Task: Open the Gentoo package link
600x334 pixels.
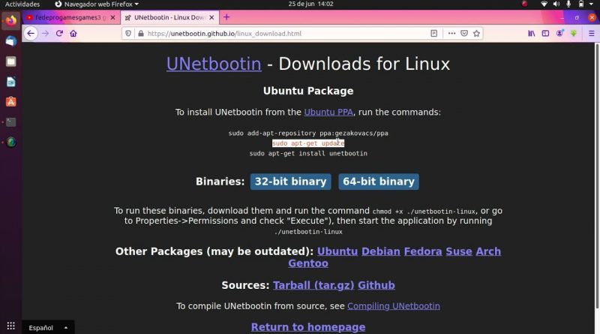Action: pyautogui.click(x=308, y=263)
